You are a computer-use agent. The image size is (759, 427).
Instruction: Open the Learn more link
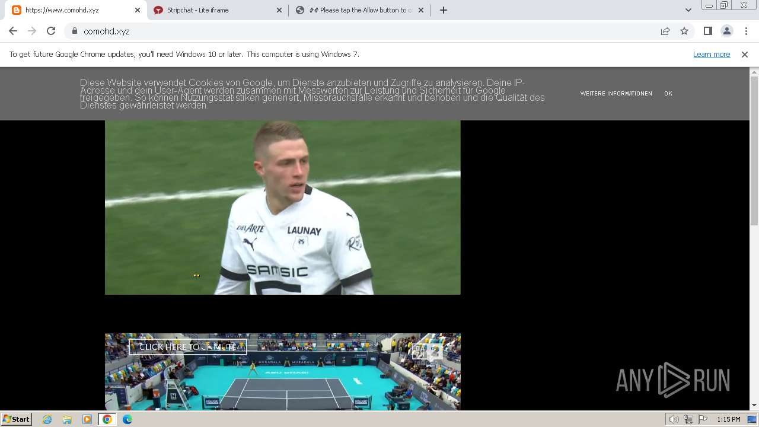click(712, 54)
